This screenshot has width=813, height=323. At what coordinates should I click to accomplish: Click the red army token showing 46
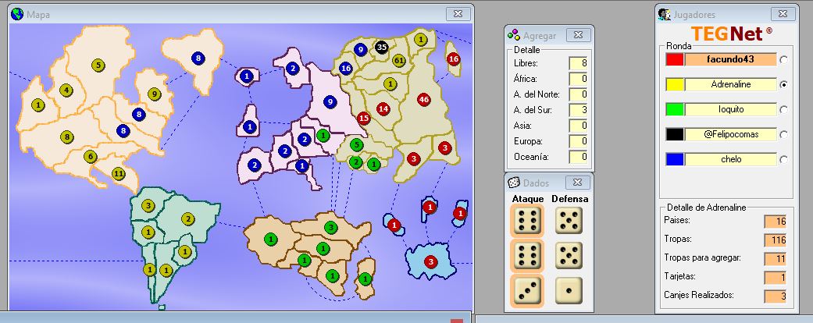pos(424,99)
